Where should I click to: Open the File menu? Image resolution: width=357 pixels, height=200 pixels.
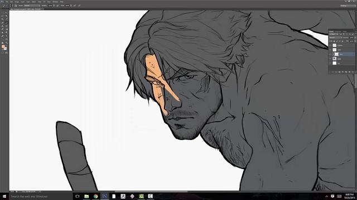7,2
